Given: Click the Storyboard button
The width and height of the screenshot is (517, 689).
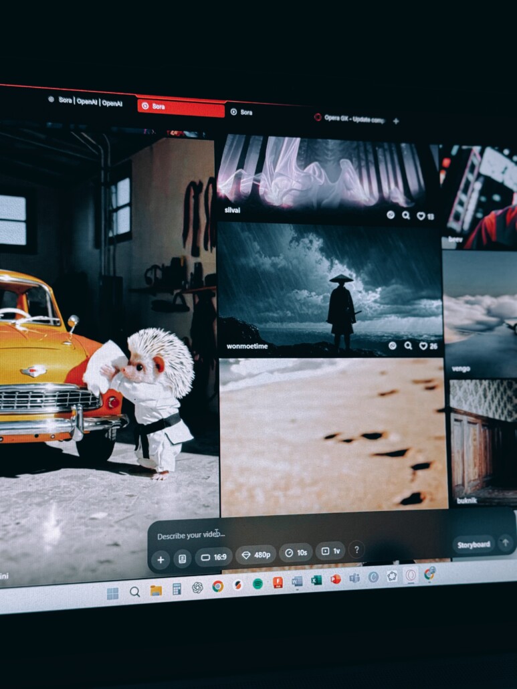Looking at the screenshot, I should (x=474, y=545).
